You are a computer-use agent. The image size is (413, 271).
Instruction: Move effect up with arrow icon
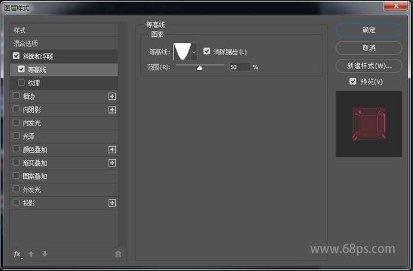(31, 254)
